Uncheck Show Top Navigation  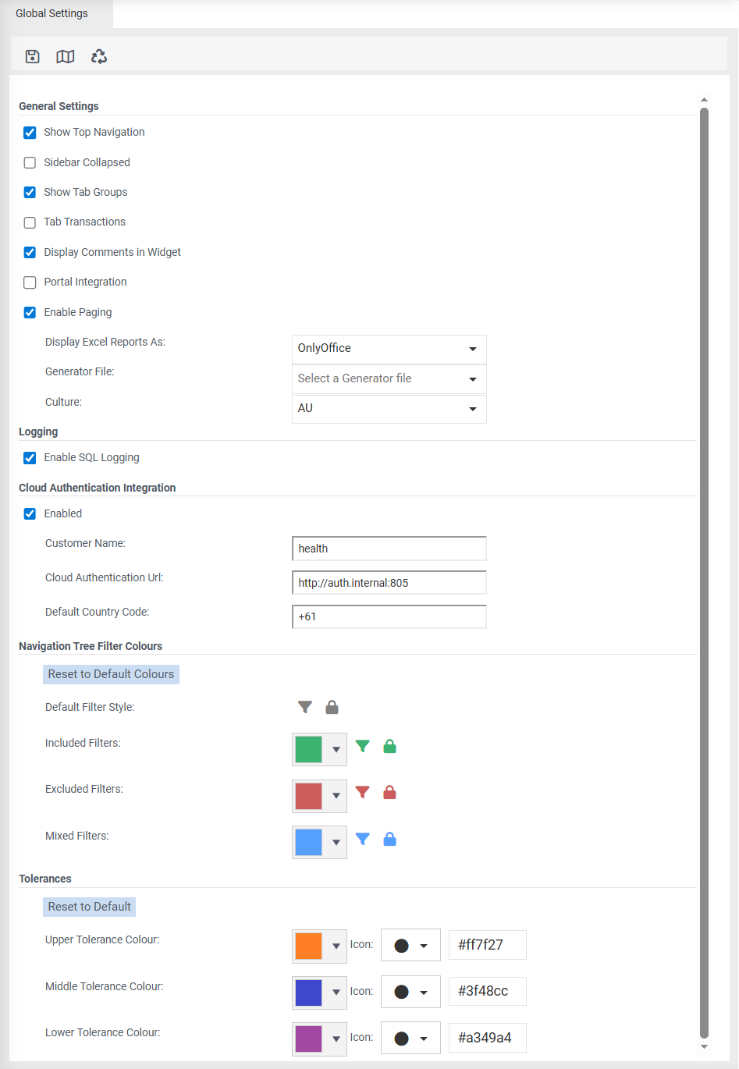coord(29,133)
